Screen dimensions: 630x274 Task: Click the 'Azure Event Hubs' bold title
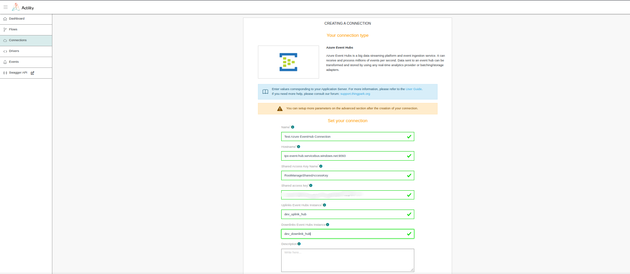340,48
